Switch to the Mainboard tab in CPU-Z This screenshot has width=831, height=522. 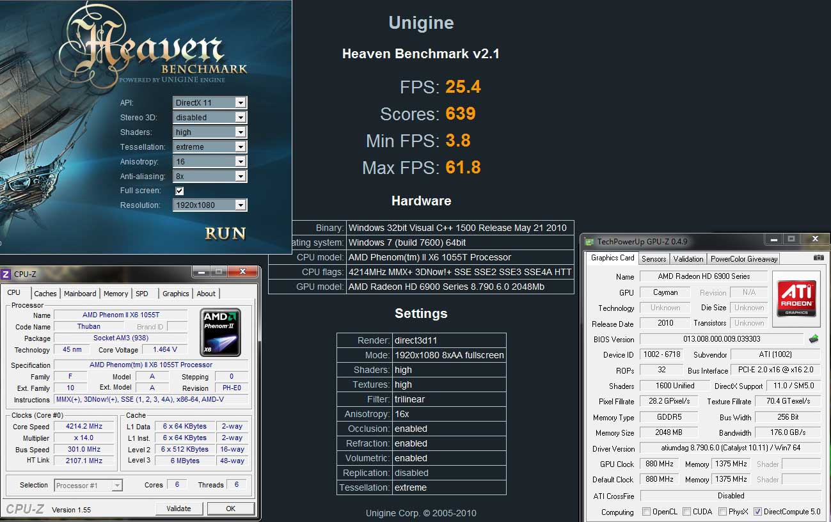80,294
